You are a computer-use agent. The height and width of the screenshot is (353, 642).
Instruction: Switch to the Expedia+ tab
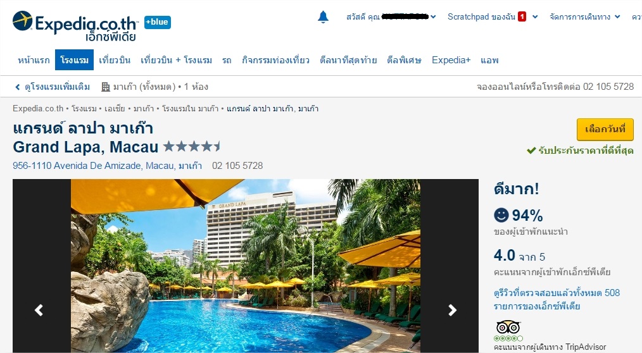[x=451, y=60]
